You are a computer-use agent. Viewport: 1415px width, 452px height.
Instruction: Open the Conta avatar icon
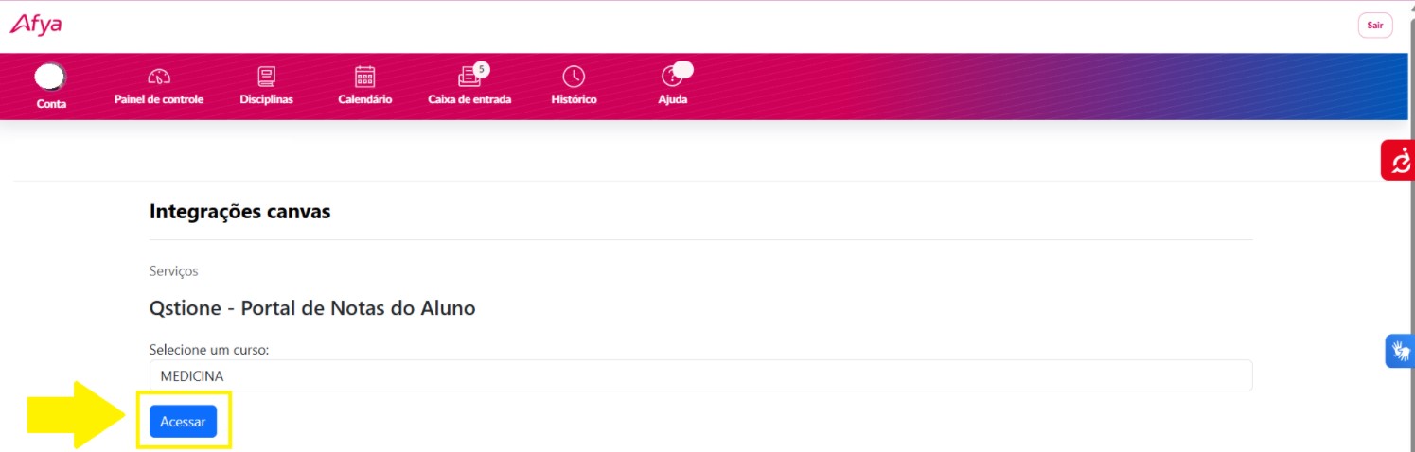[50, 77]
